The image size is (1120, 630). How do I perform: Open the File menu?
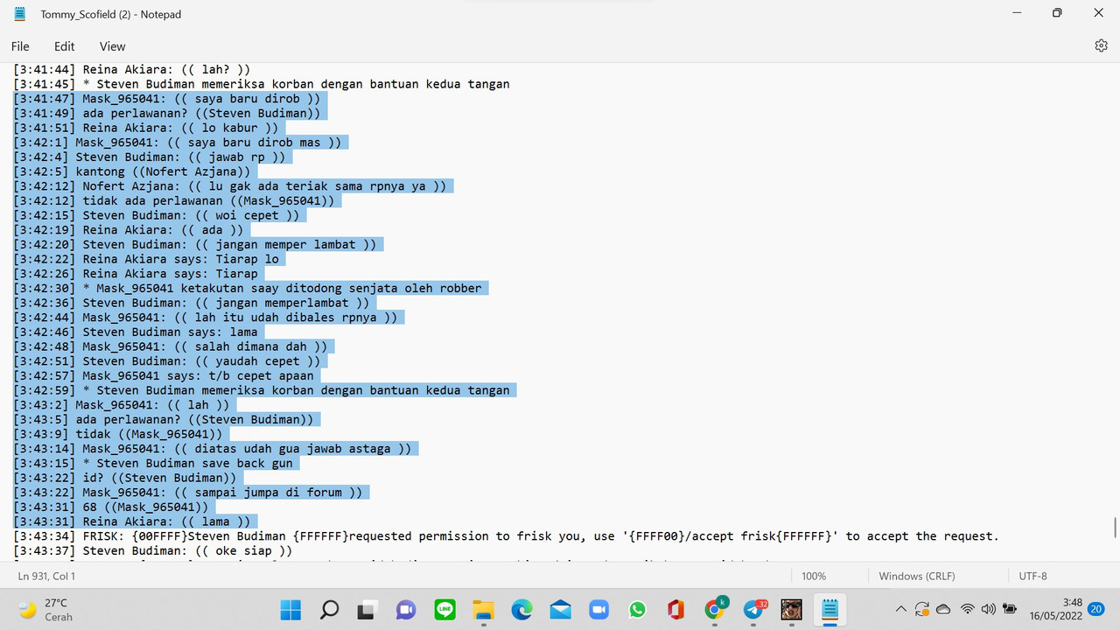coord(20,46)
